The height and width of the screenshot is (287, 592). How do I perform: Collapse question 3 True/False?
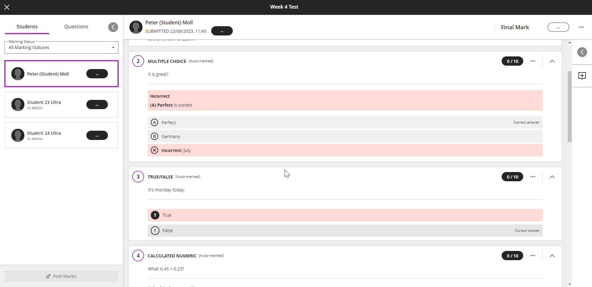[x=552, y=177]
